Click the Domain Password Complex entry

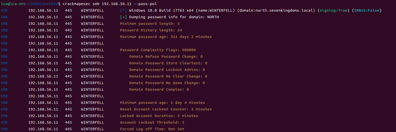click(159, 89)
